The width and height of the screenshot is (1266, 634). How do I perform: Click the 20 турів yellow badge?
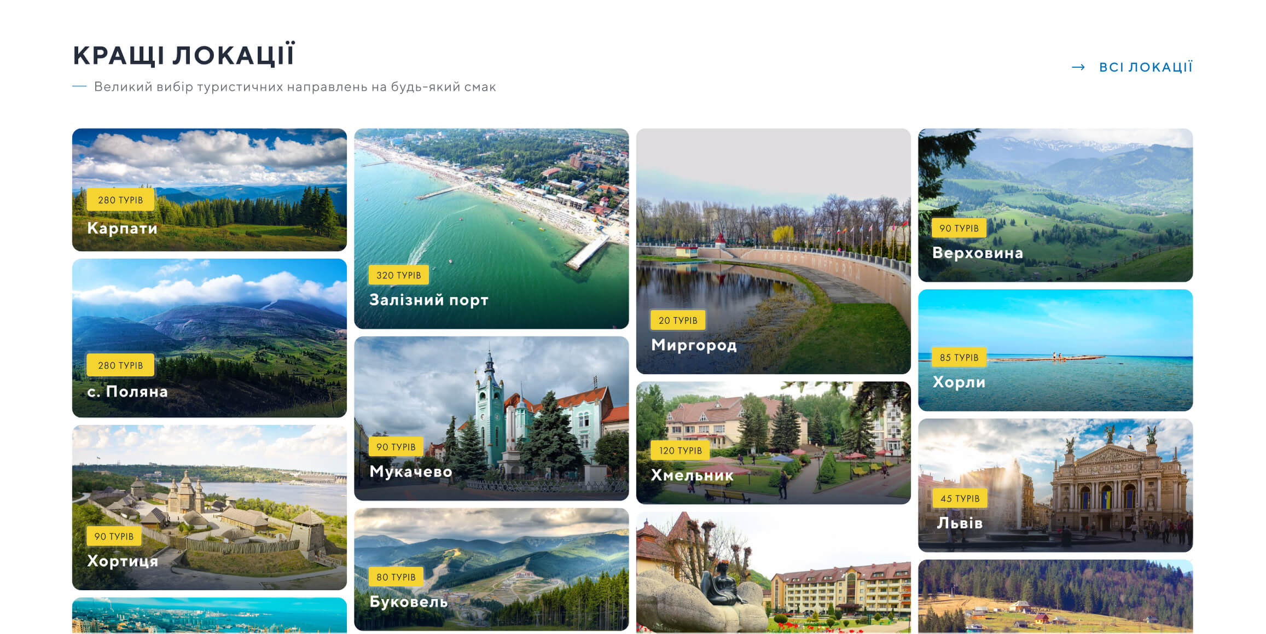point(677,321)
